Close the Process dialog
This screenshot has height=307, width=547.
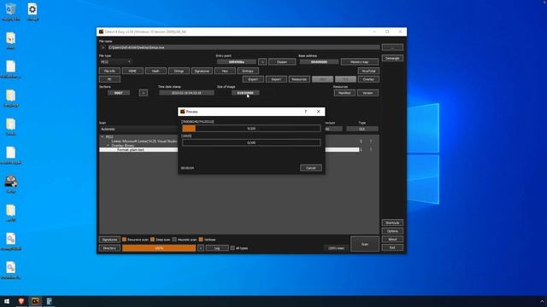pos(319,112)
